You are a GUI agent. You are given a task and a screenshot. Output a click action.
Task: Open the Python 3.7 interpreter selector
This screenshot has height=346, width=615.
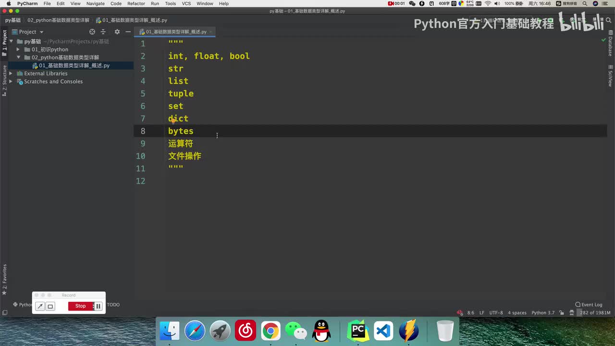543,313
